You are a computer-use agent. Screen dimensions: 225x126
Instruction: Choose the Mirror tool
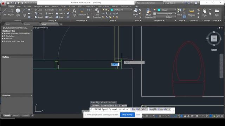[49, 13]
